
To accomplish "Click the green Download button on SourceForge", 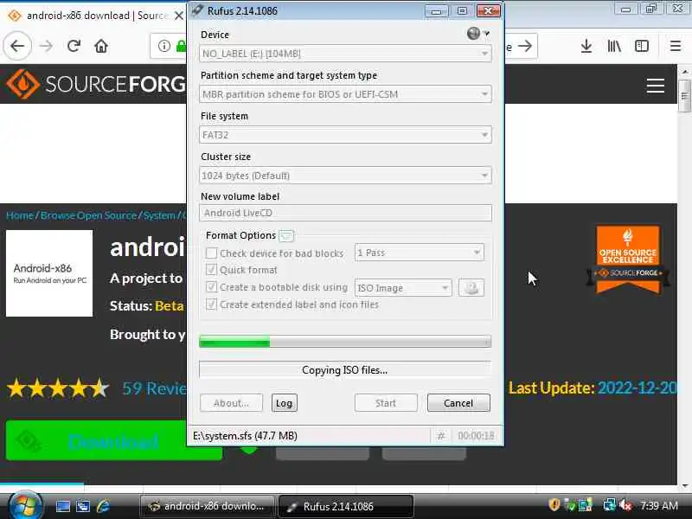I will pos(114,440).
